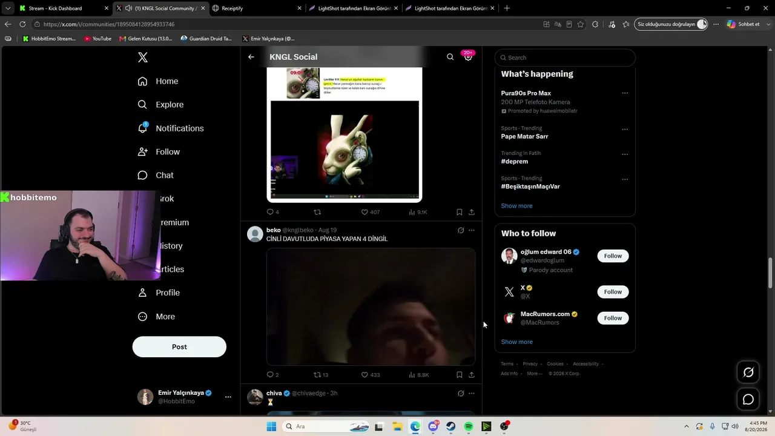Open the YouTube bookmark
This screenshot has height=436, width=775.
[x=98, y=39]
